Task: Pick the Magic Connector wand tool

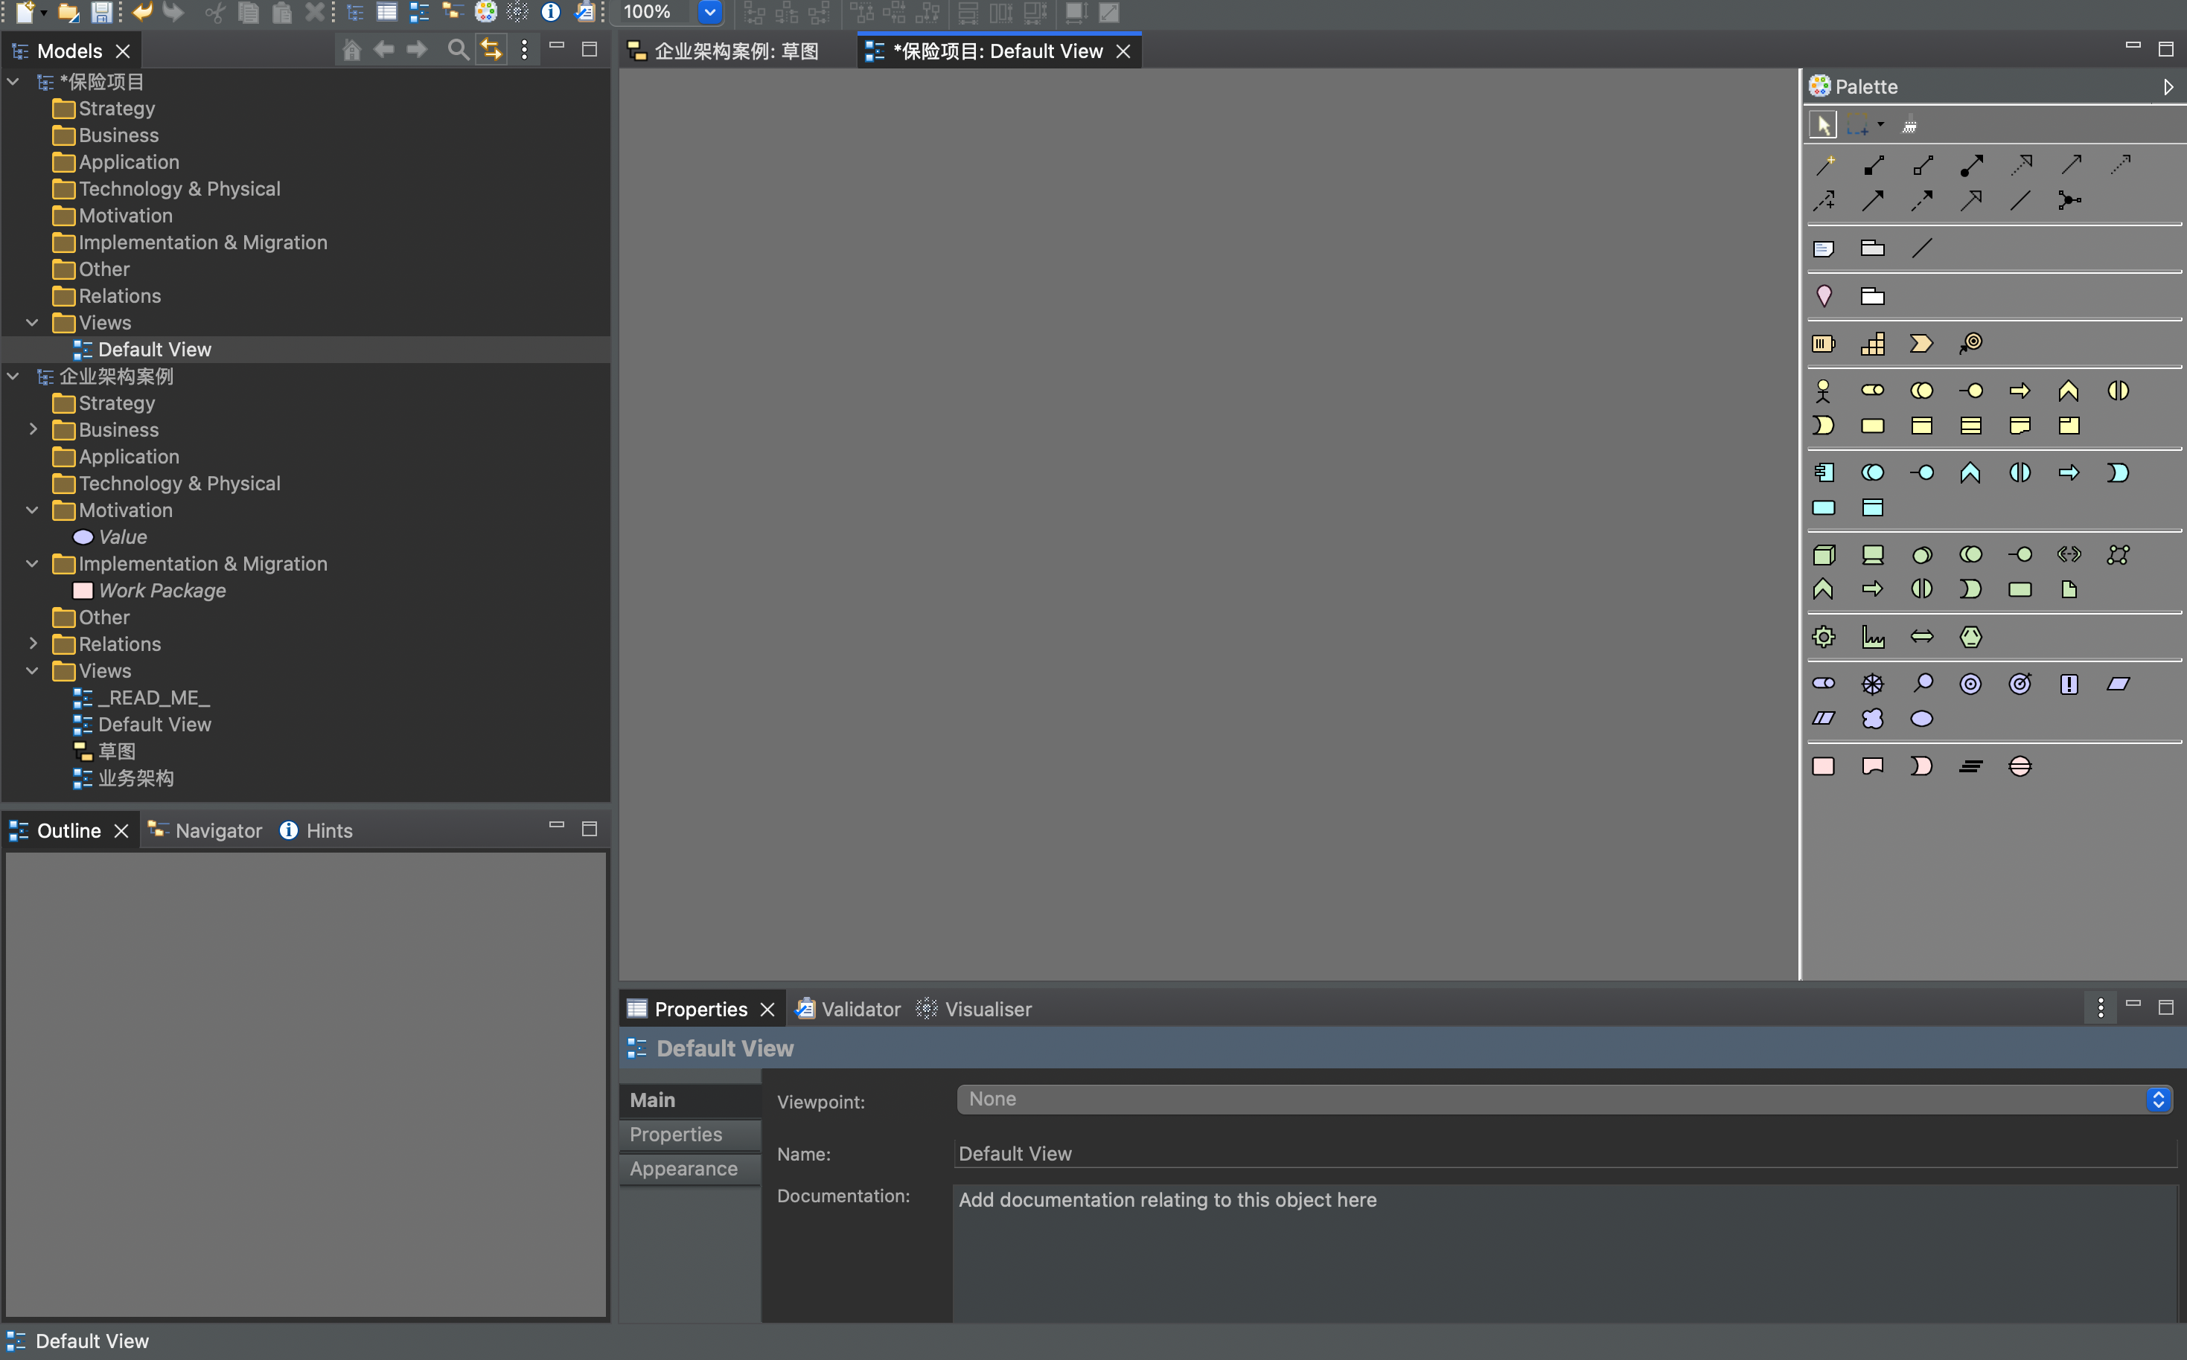Action: [1825, 165]
